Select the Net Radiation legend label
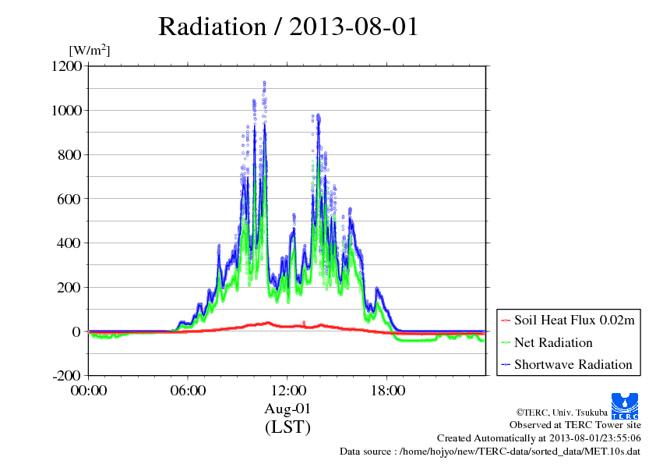Image resolution: width=656 pixels, height=464 pixels. [x=553, y=342]
